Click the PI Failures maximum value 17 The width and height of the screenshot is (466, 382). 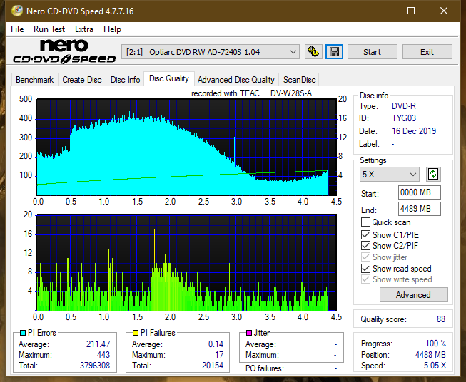(219, 355)
